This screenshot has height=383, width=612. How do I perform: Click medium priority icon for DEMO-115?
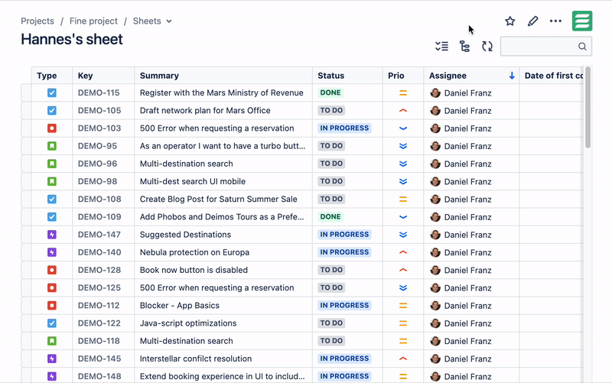[x=403, y=93]
